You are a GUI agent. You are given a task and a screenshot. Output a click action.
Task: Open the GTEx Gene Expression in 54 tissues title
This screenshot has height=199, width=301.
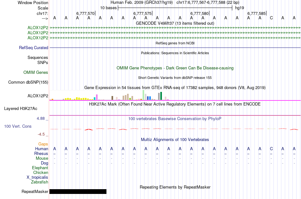[175, 88]
